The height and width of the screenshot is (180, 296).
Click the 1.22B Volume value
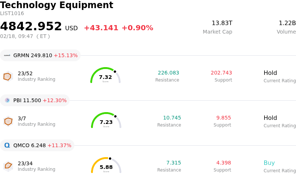287,23
